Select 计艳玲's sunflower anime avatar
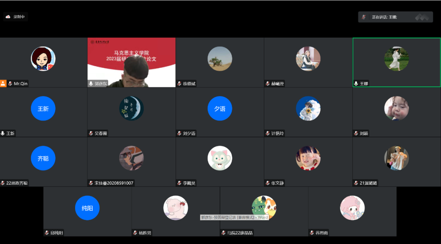 (308, 109)
